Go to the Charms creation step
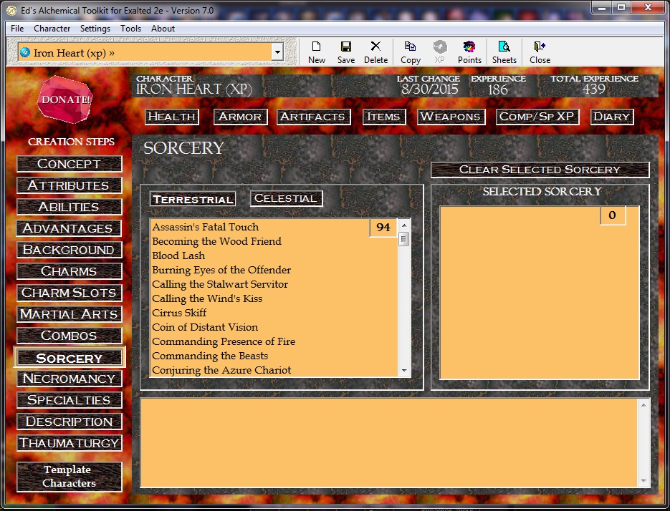 coord(70,271)
